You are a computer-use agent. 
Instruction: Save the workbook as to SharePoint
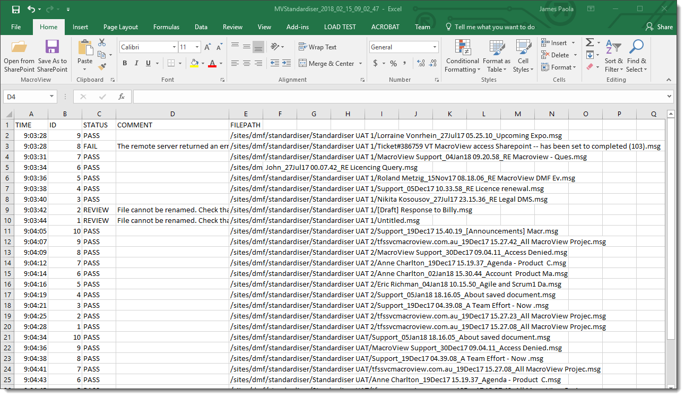click(x=52, y=56)
